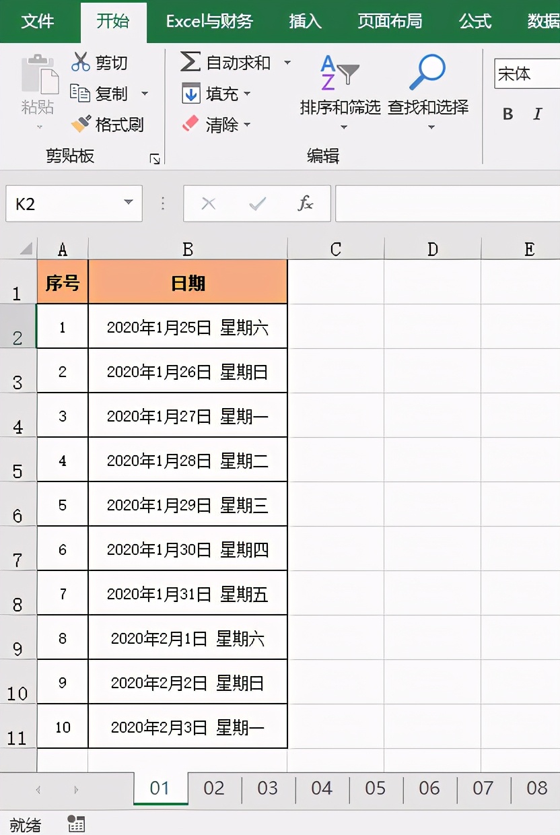
Task: Click serial number cell 5
Action: (x=63, y=504)
